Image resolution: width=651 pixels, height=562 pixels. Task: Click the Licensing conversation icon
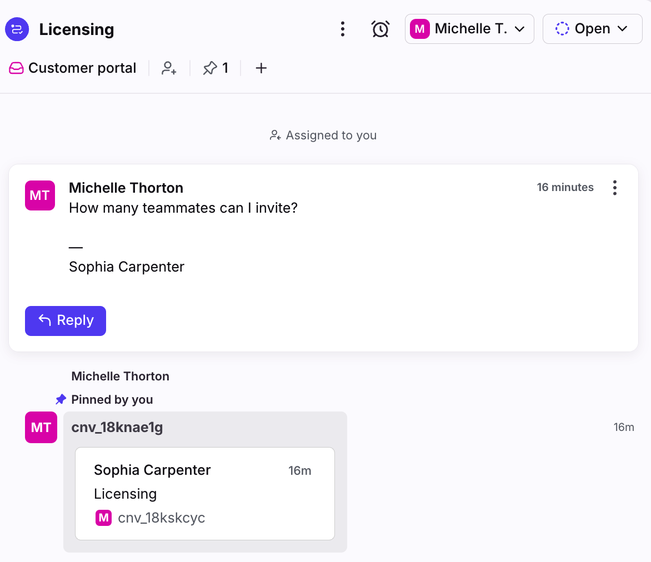click(x=17, y=29)
